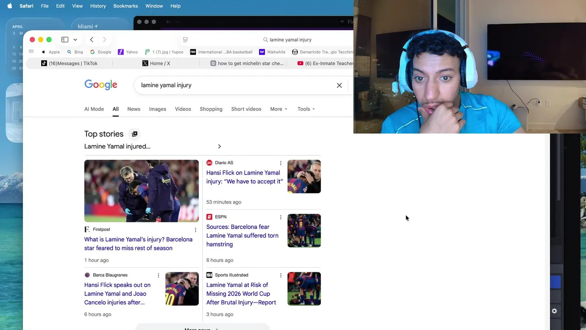Viewport: 586px width, 330px height.
Task: Open the Diario AS story thumbnail
Action: point(304,176)
